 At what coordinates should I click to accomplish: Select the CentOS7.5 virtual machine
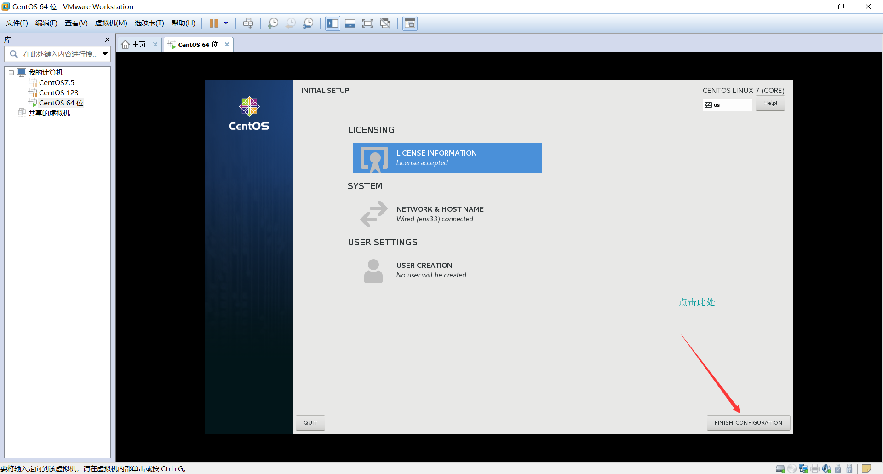click(x=57, y=82)
